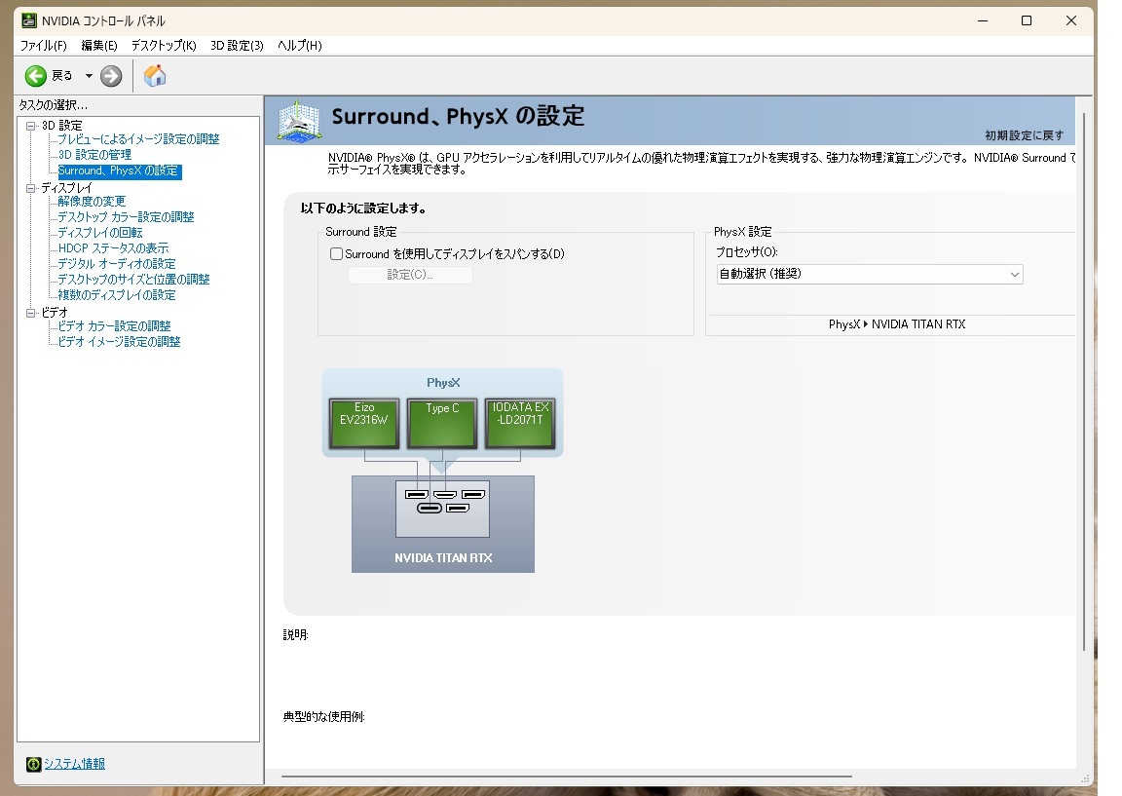The width and height of the screenshot is (1122, 796).
Task: Maximize the NVIDIA Control Panel window
Action: click(1027, 20)
